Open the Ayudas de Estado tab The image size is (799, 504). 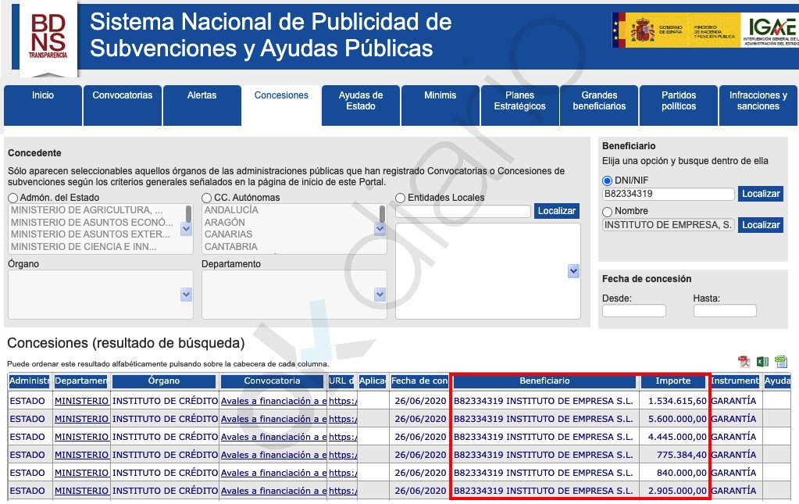coord(361,105)
